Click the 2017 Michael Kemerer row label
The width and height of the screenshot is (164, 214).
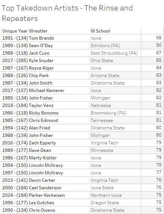33,91
